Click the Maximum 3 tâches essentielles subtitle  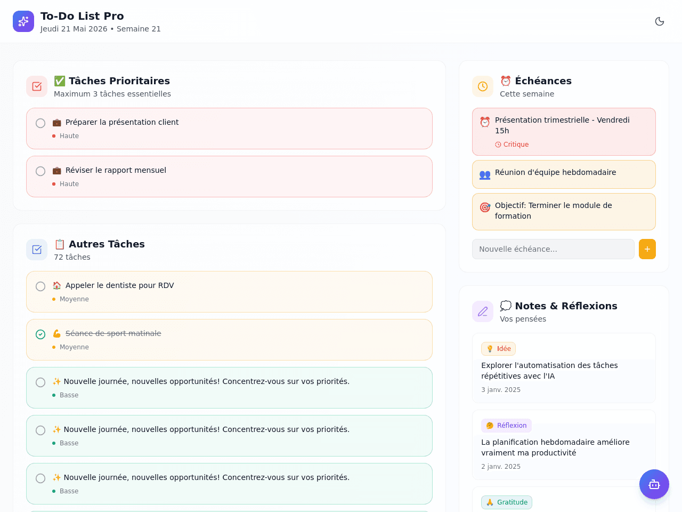112,94
